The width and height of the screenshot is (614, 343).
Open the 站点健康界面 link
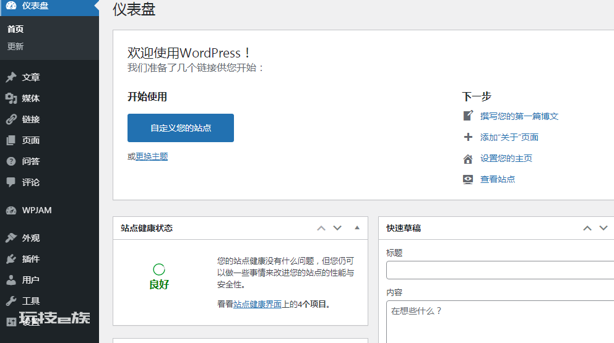(257, 304)
